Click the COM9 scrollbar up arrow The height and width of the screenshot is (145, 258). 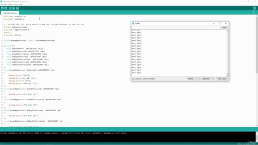tap(227, 31)
